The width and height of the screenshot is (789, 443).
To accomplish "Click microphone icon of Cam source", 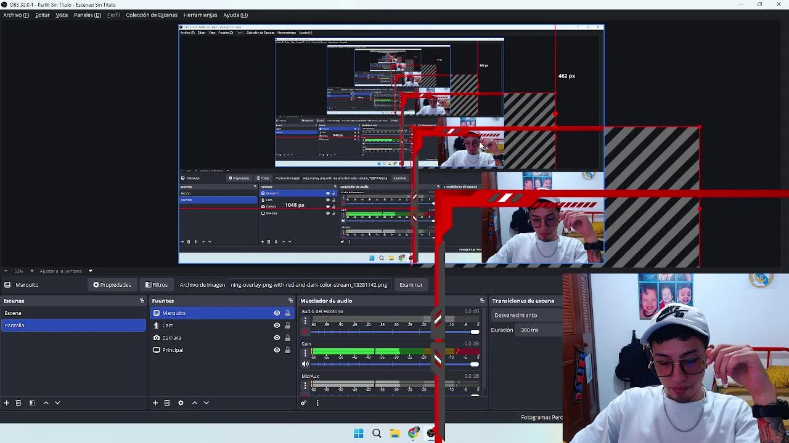I will (157, 325).
